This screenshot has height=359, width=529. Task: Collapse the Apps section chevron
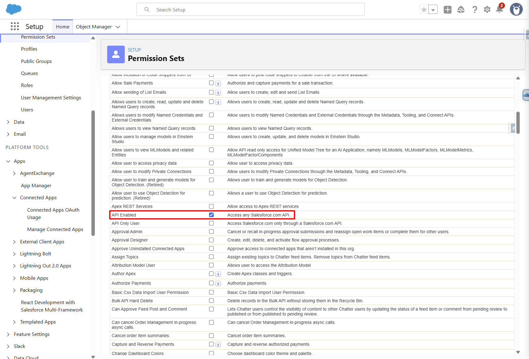(x=8, y=161)
